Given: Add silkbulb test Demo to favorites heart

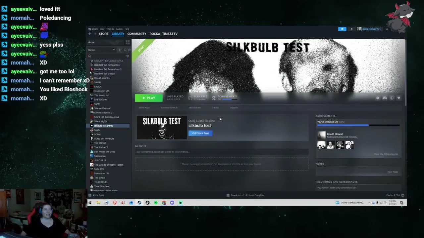Looking at the screenshot, I should click(398, 98).
